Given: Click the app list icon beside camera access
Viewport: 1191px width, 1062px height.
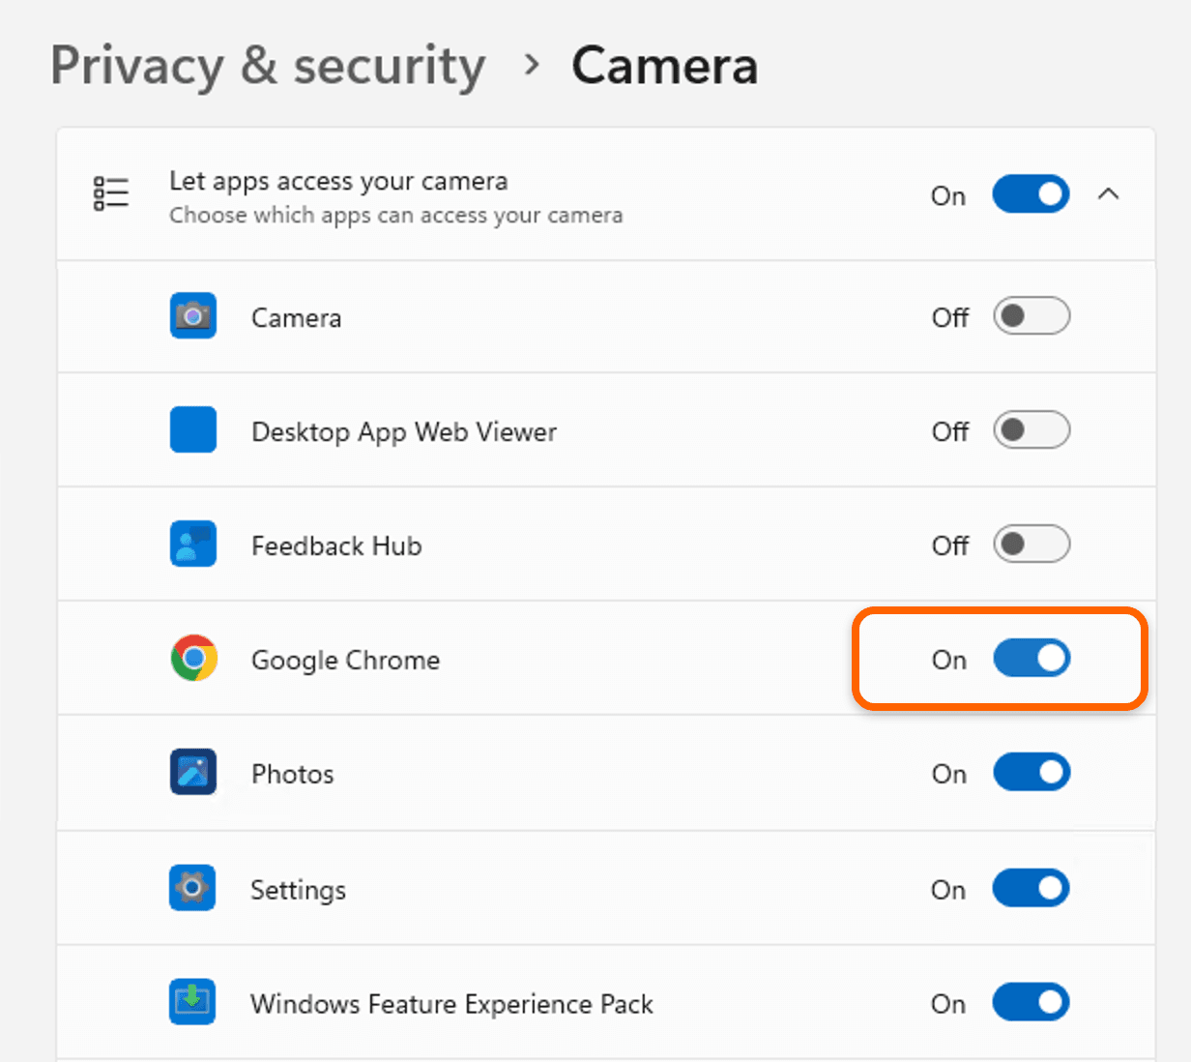Looking at the screenshot, I should click(x=110, y=193).
